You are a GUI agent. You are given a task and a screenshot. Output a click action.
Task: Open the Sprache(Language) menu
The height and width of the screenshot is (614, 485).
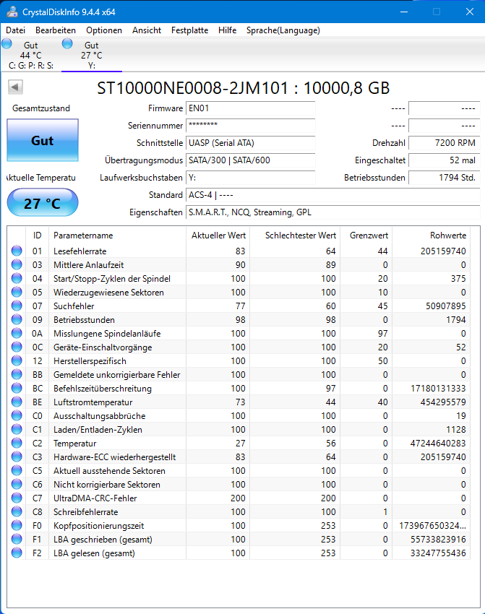pos(283,30)
